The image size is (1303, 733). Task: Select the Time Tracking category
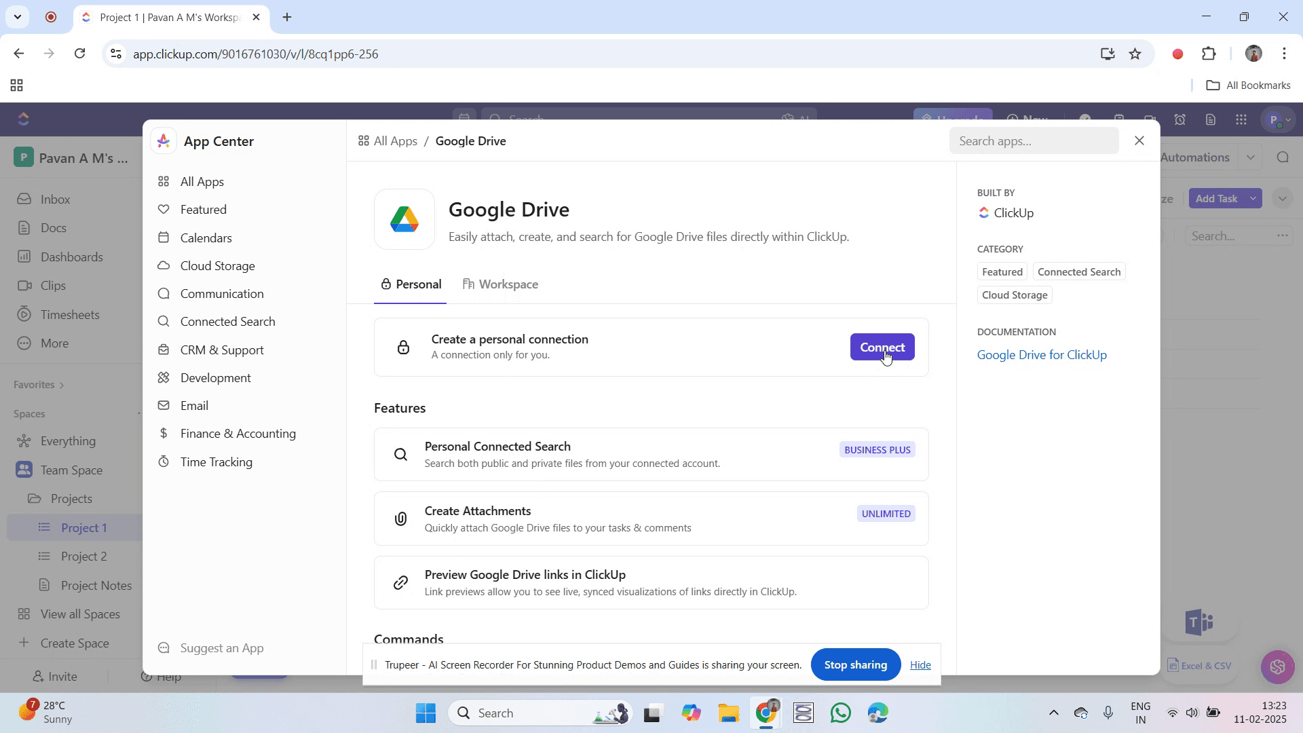pyautogui.click(x=216, y=462)
